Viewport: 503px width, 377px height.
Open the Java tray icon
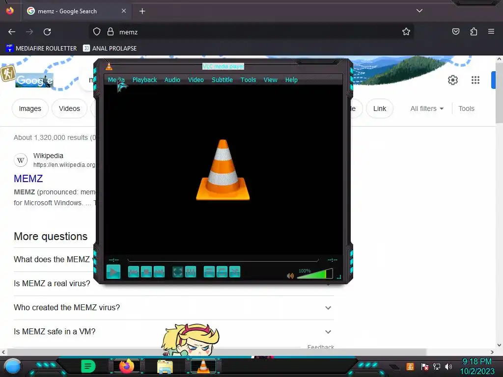[410, 366]
